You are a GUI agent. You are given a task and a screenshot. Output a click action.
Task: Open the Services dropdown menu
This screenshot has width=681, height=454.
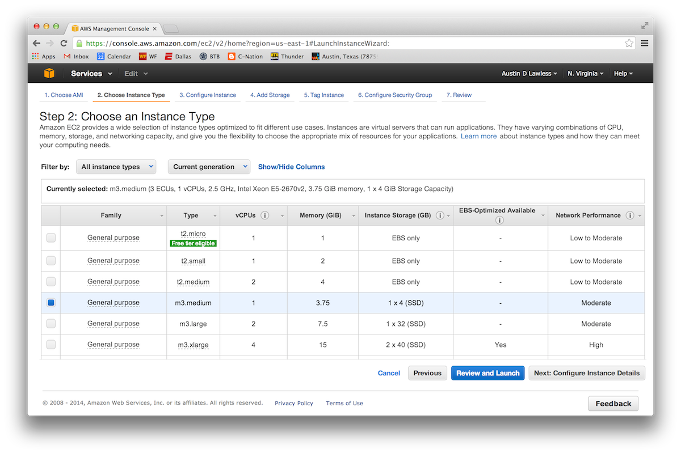click(x=91, y=74)
